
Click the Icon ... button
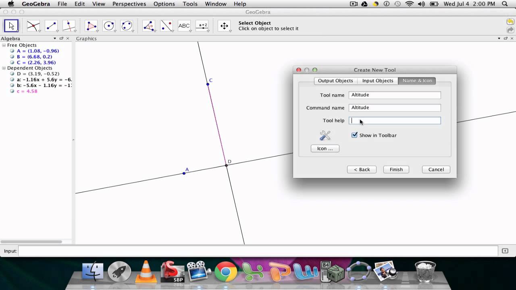(325, 149)
